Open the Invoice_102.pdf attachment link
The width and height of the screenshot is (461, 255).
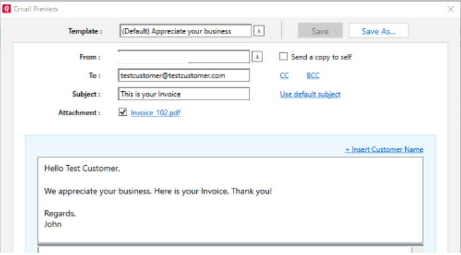[x=156, y=113]
